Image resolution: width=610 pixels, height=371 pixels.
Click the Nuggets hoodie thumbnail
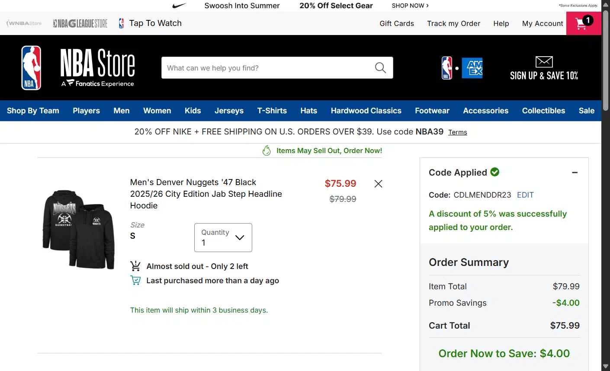78,229
